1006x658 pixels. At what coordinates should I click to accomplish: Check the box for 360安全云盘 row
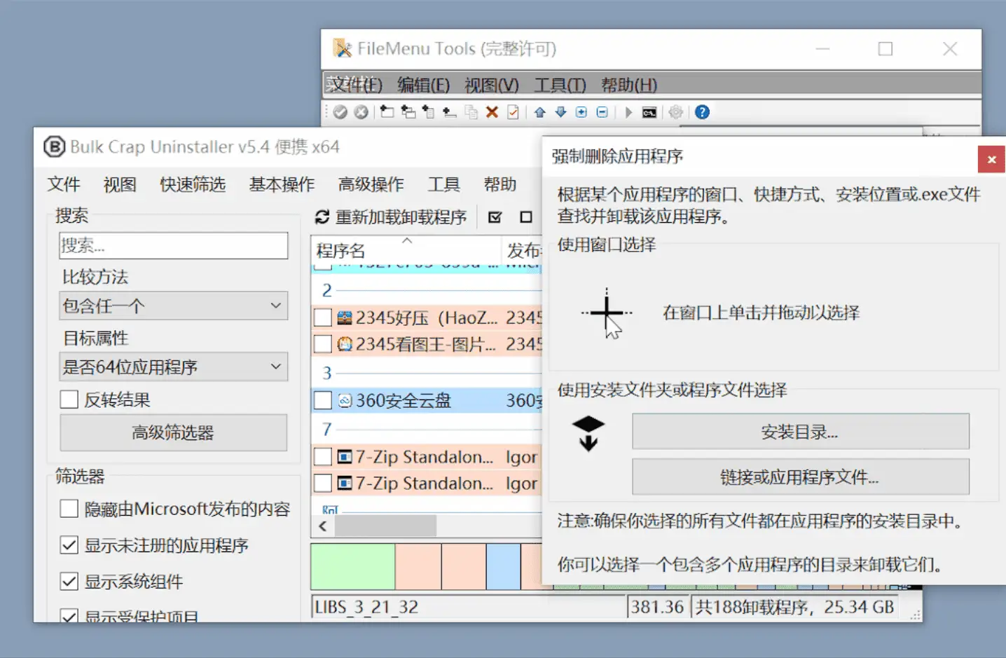click(322, 400)
